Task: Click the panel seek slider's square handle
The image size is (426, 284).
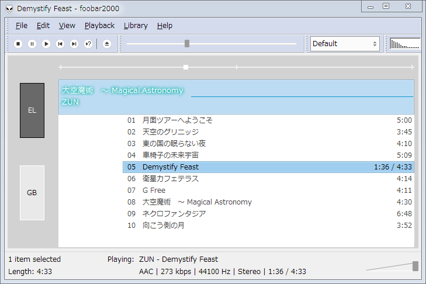Action: 186,67
